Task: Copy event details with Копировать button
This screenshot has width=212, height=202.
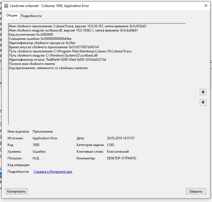Action: click(x=16, y=191)
